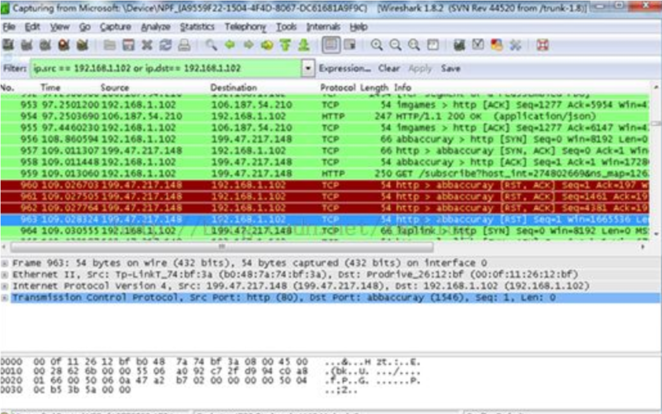Open the Go menu
Viewport: 662px width, 414px height.
click(84, 27)
